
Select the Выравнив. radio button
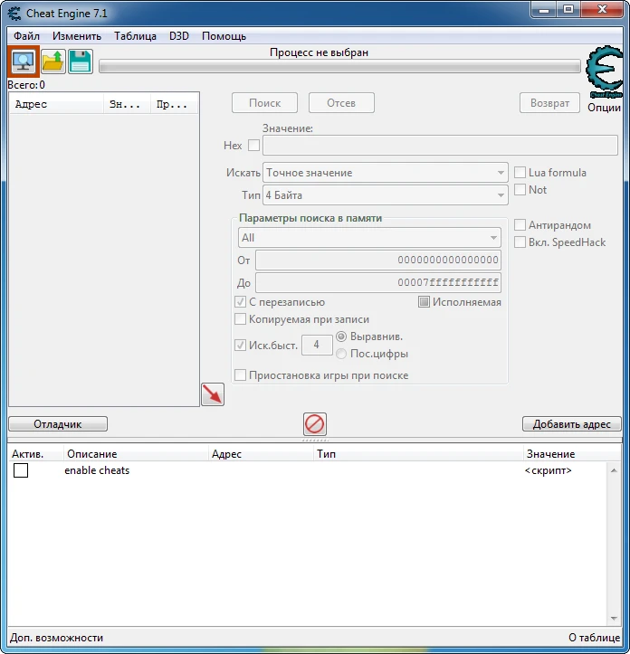tap(341, 336)
